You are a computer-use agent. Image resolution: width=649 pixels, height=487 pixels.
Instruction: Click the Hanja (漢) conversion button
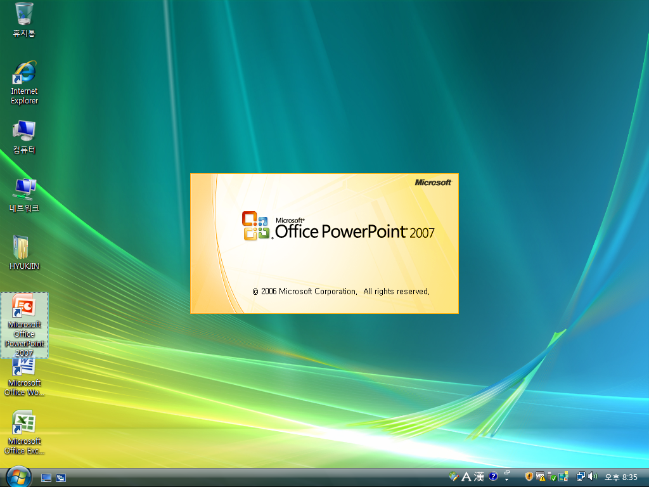479,477
